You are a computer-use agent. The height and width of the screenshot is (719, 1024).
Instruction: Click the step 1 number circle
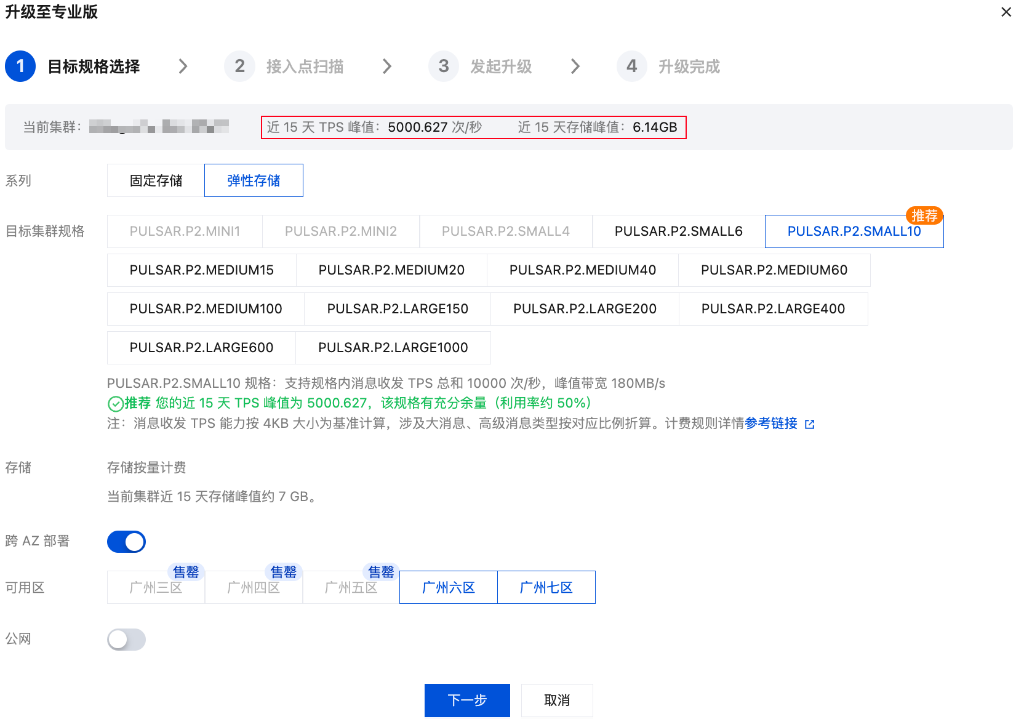point(20,66)
